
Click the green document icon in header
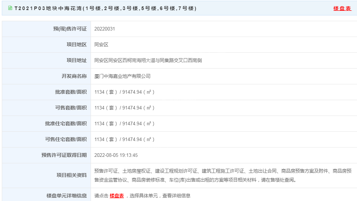coord(10,8)
